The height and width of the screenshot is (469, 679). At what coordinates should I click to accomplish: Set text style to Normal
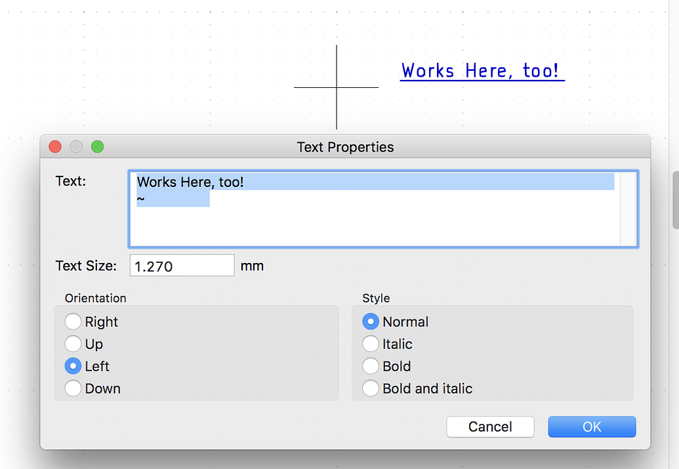click(371, 321)
